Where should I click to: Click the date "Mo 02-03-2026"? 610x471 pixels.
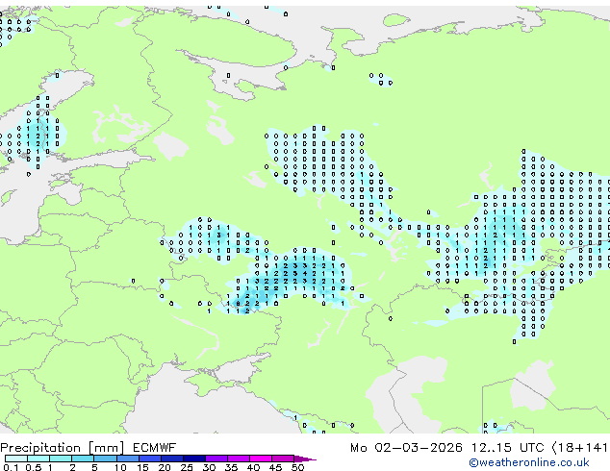406,448
